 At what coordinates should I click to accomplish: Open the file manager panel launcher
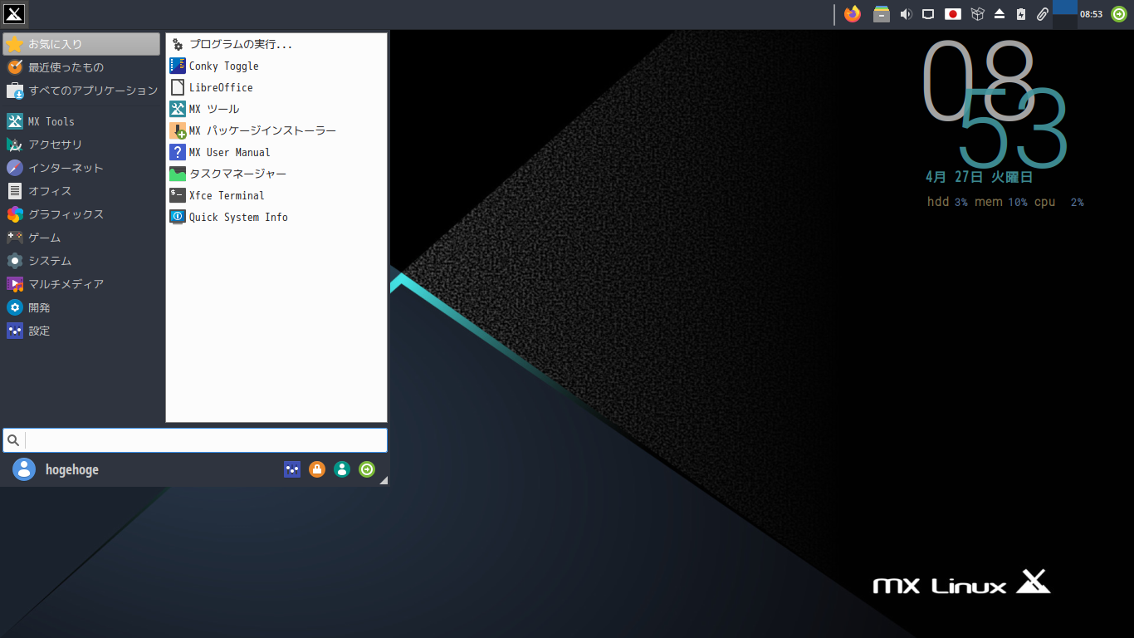[882, 13]
